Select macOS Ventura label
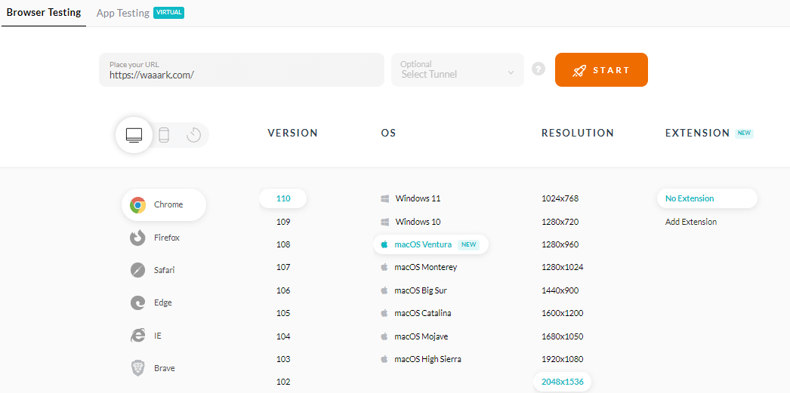This screenshot has height=393, width=790. point(423,244)
